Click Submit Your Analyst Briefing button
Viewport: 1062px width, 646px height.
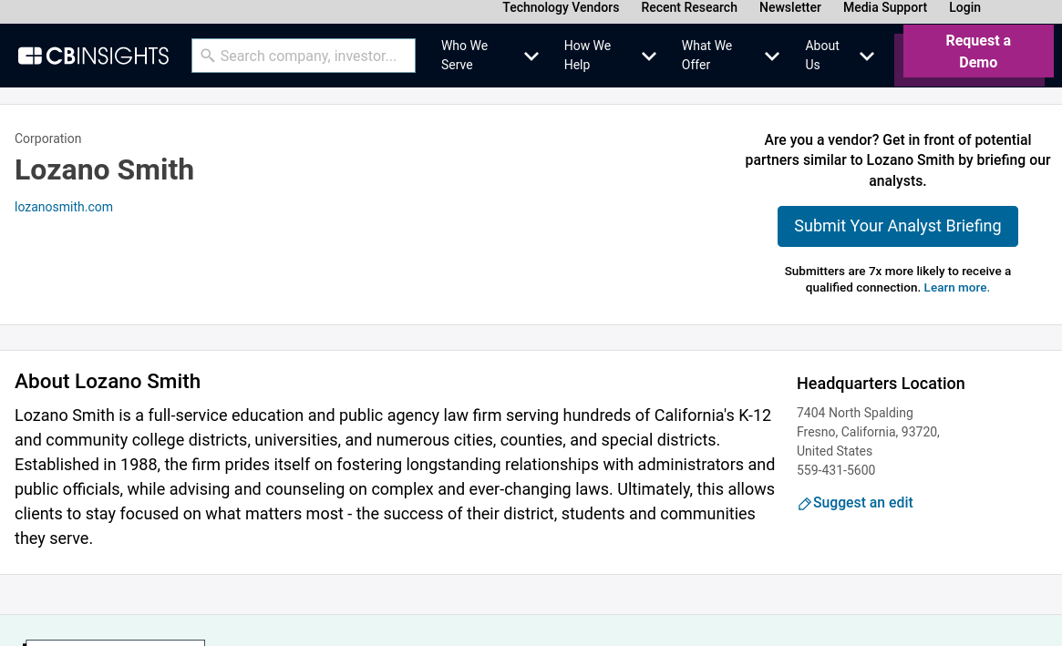[x=897, y=226]
